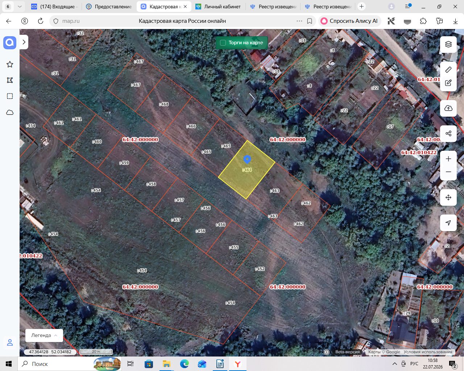Screen dimensions: 464x371
Task: Open the map layers panel
Action: click(448, 45)
